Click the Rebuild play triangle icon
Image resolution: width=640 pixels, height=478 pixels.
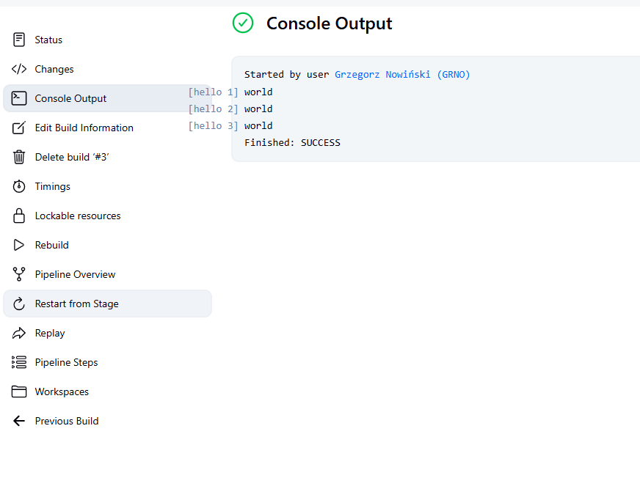click(19, 245)
